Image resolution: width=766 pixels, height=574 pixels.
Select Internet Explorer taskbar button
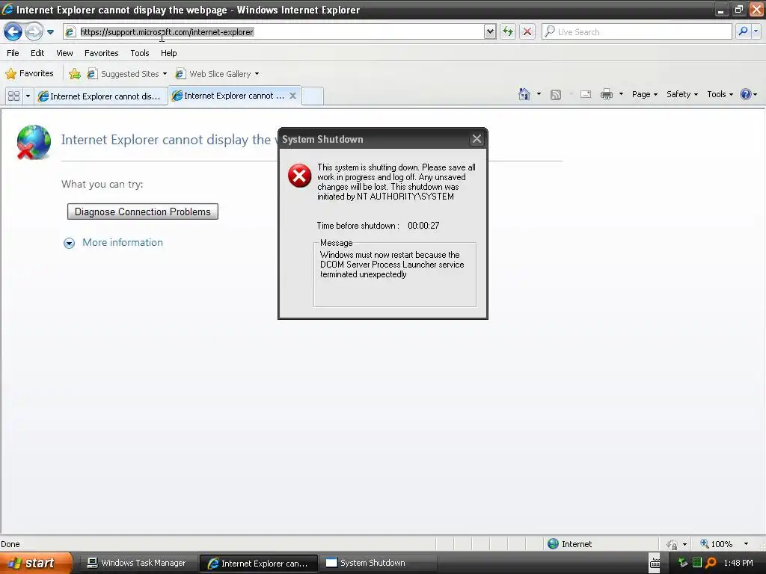[x=259, y=564]
